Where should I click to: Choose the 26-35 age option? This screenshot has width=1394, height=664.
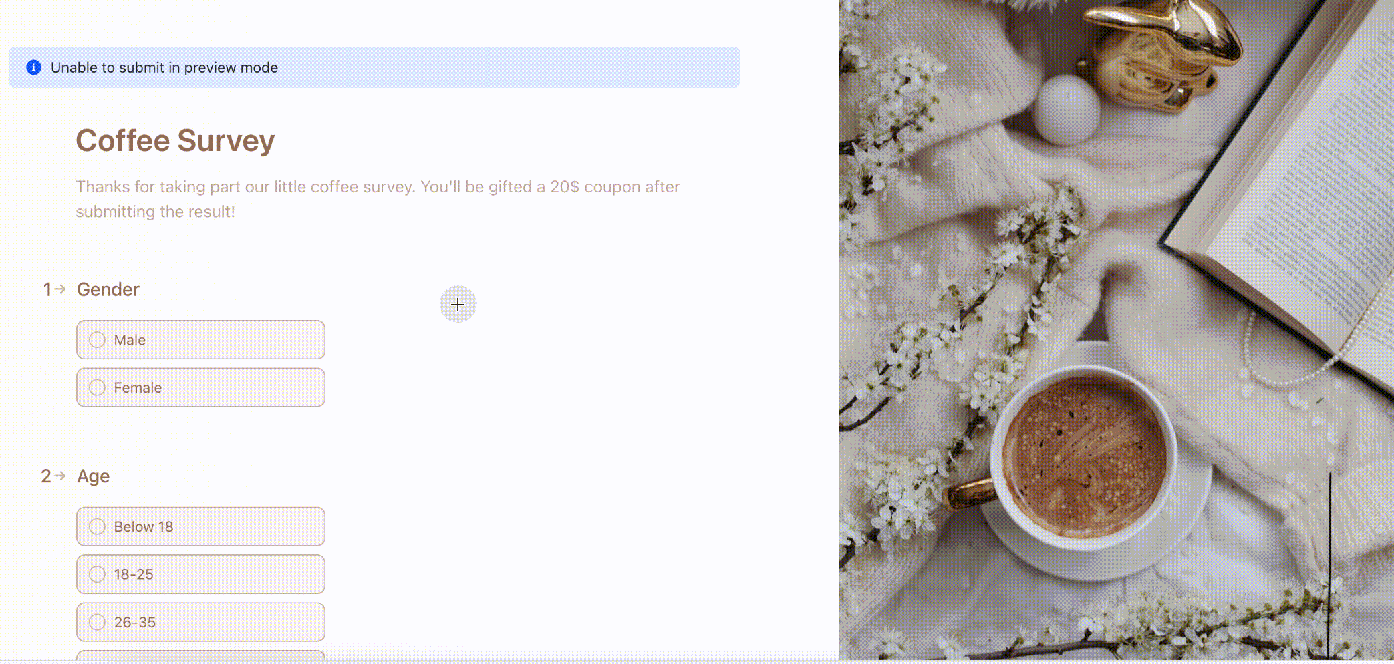[200, 622]
